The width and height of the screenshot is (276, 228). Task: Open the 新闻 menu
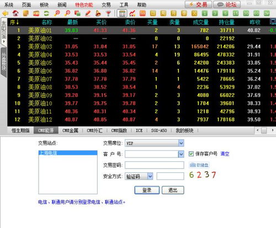pos(62,5)
